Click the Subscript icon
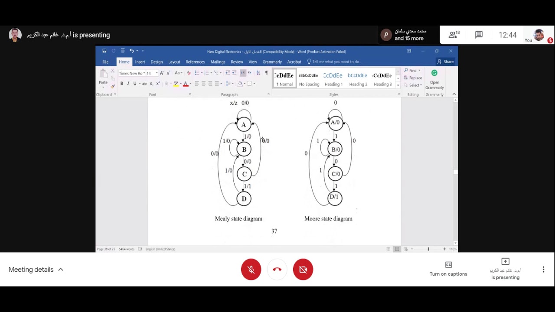555x312 pixels. 151,84
